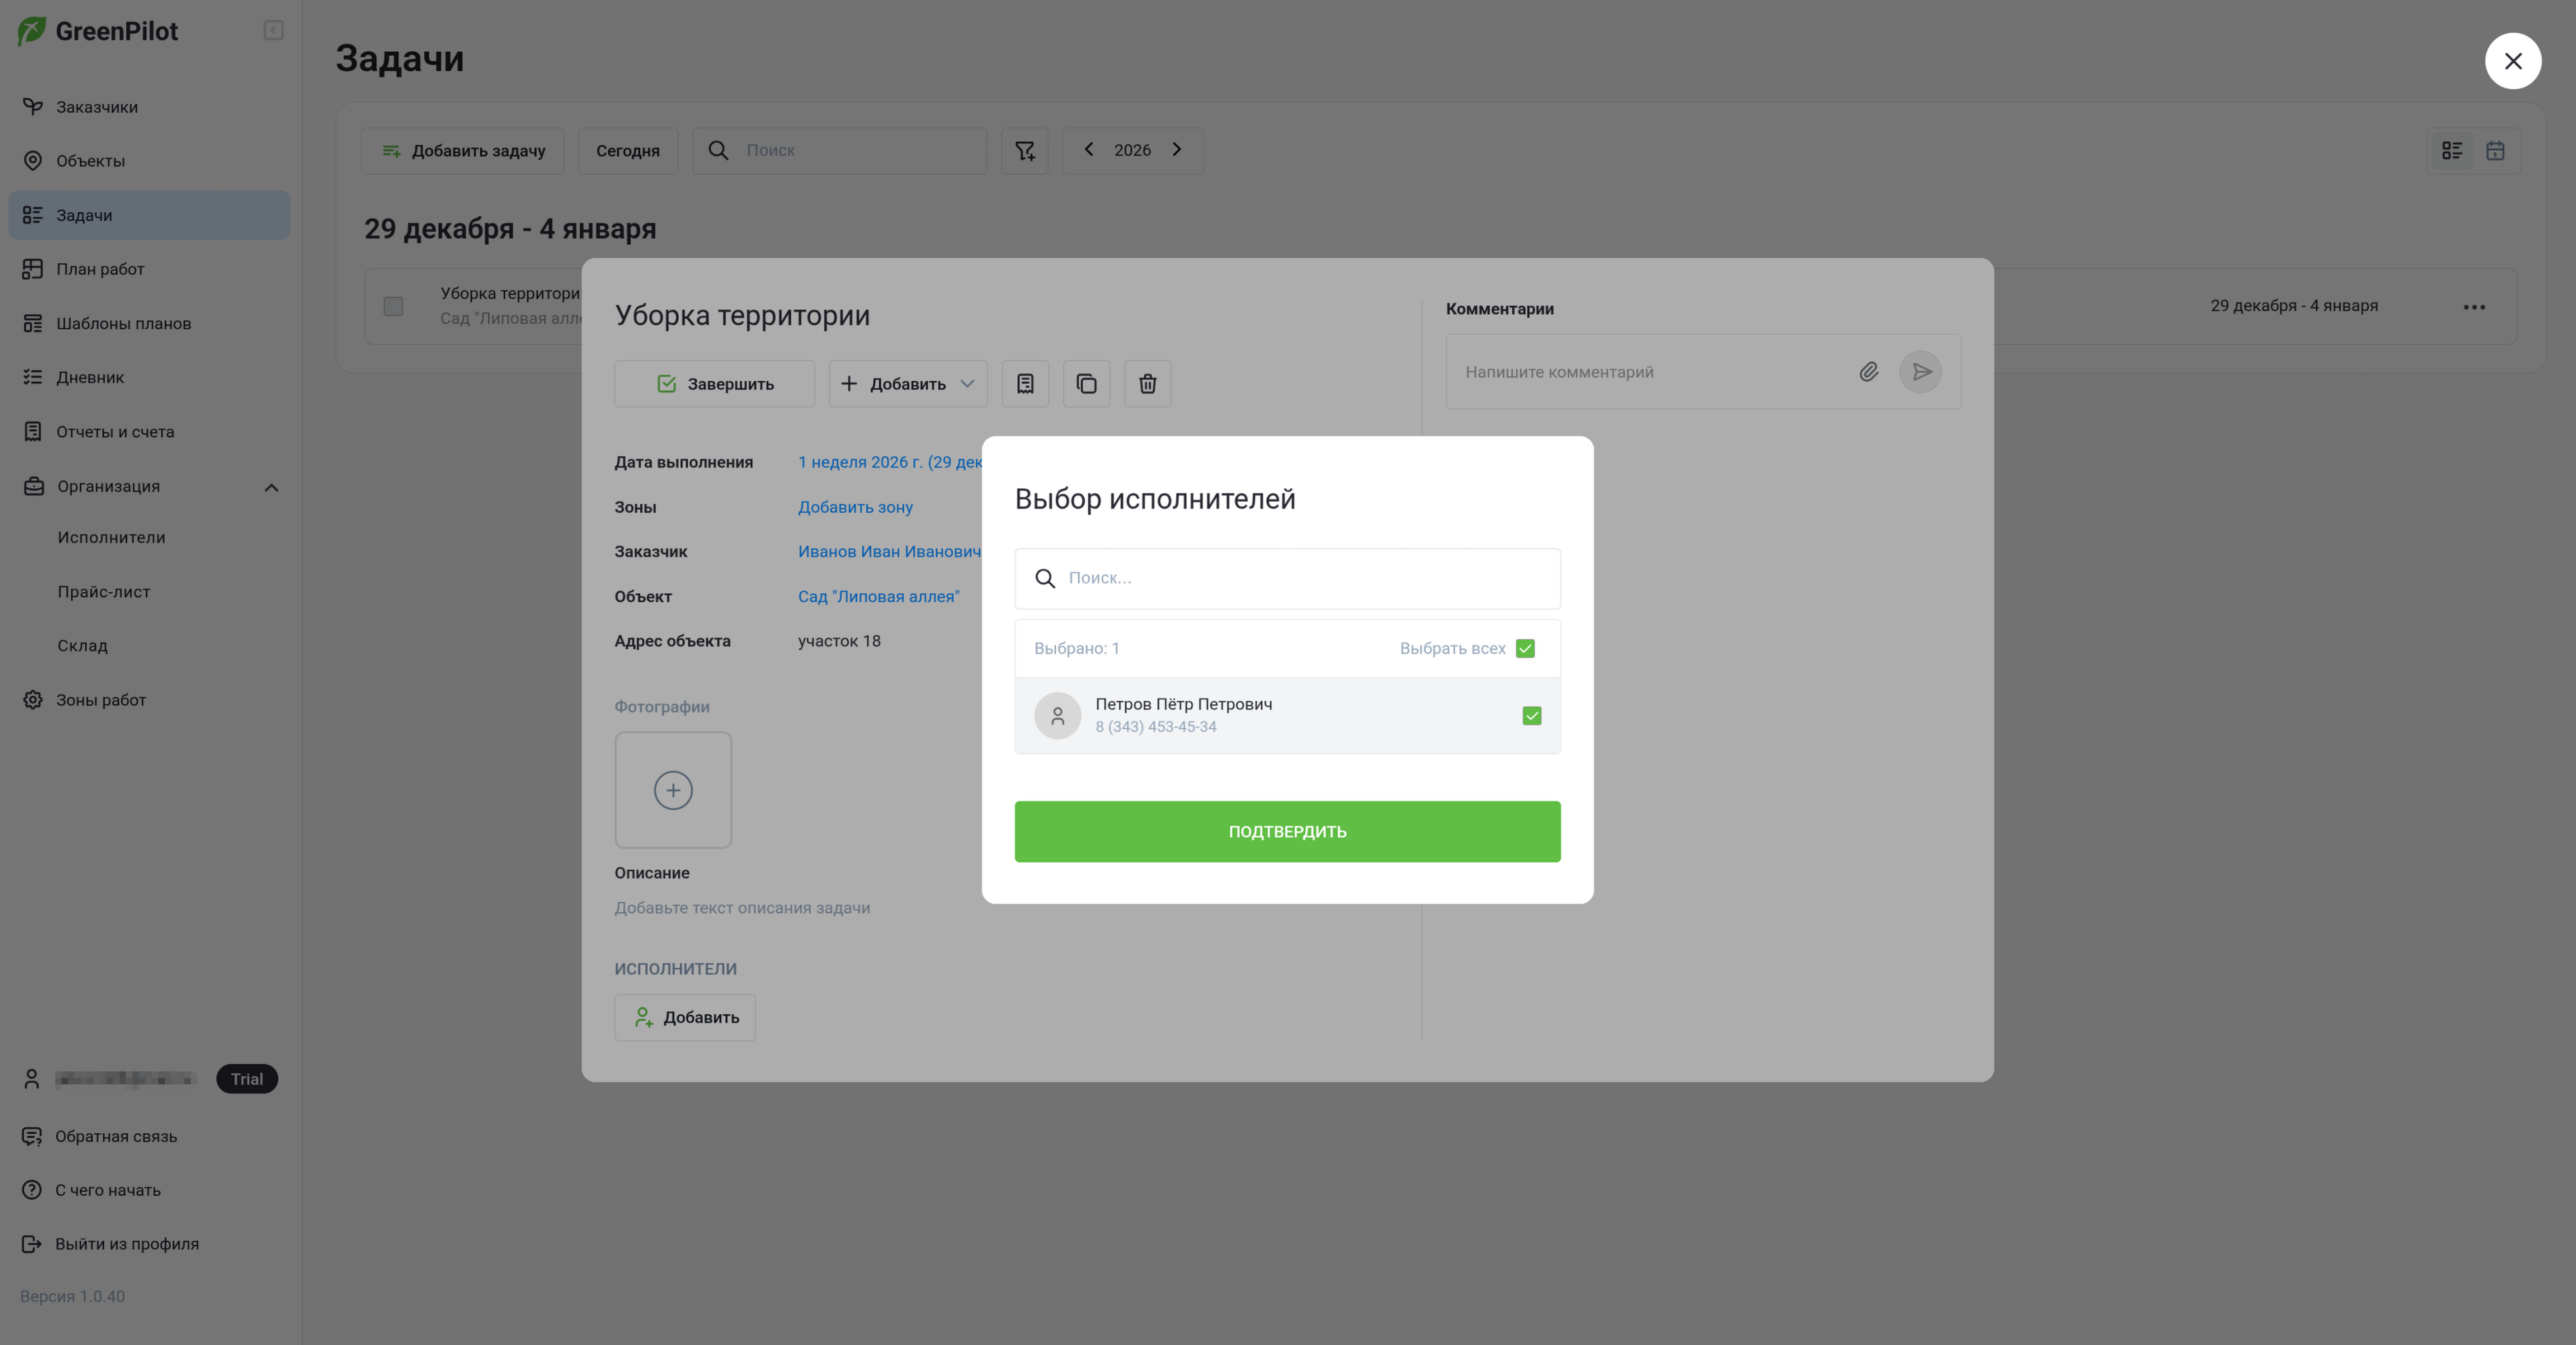Go to next year after 2026
Screen dimensions: 2576x1345
coord(1177,150)
